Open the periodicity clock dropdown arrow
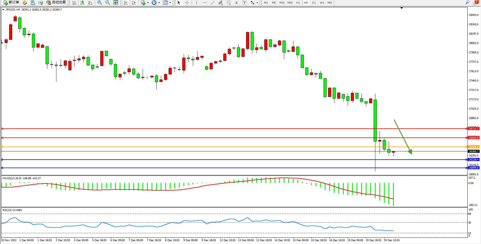Screen dimensions: 481x244 159,3
